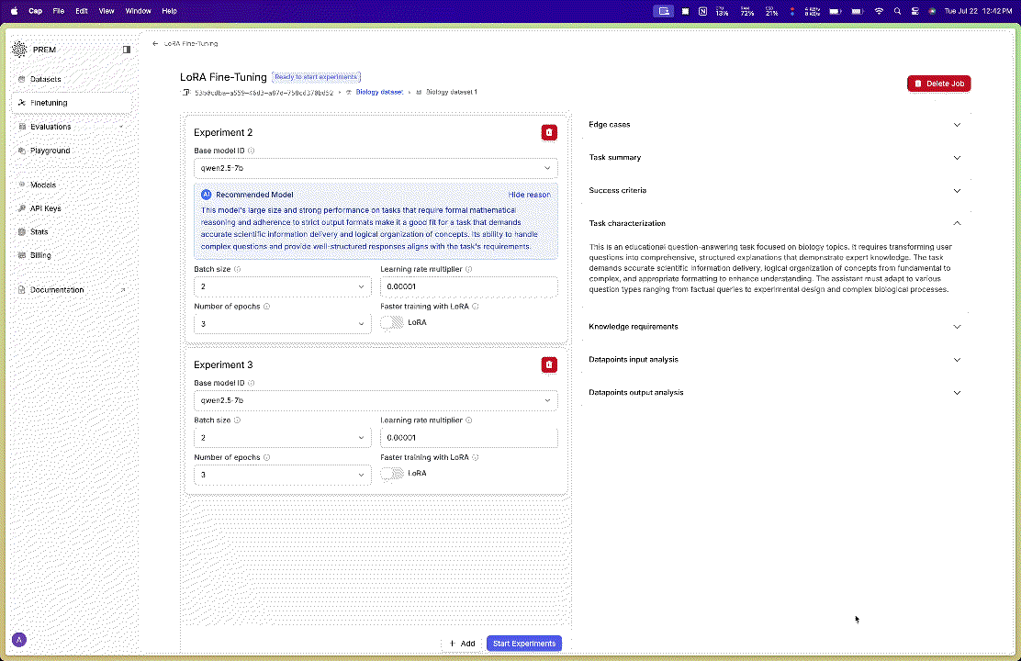Toggle LoRA switch in Experiment 2
This screenshot has width=1021, height=661.
pyautogui.click(x=392, y=322)
